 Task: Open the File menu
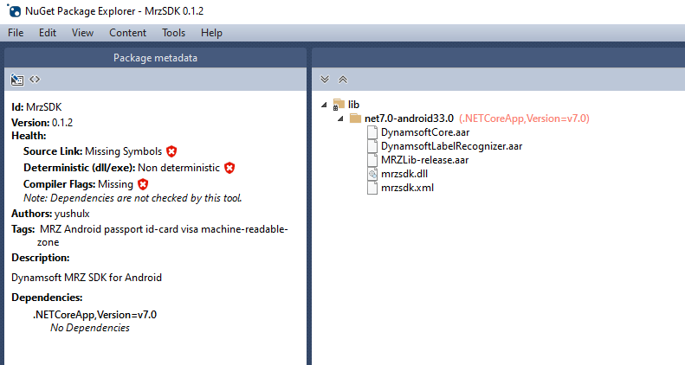tap(16, 33)
